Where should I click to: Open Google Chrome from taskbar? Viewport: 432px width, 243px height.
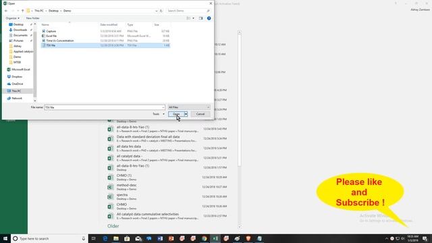(204, 238)
